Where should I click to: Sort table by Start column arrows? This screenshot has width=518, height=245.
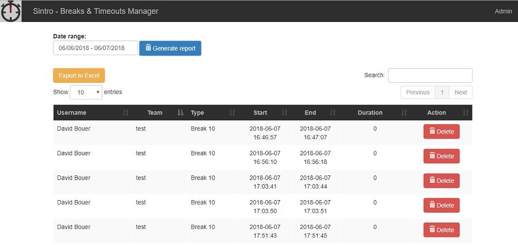pos(284,113)
